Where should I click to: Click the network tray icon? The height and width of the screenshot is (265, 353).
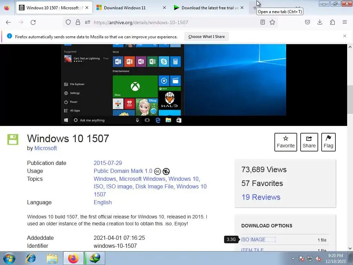(x=310, y=258)
